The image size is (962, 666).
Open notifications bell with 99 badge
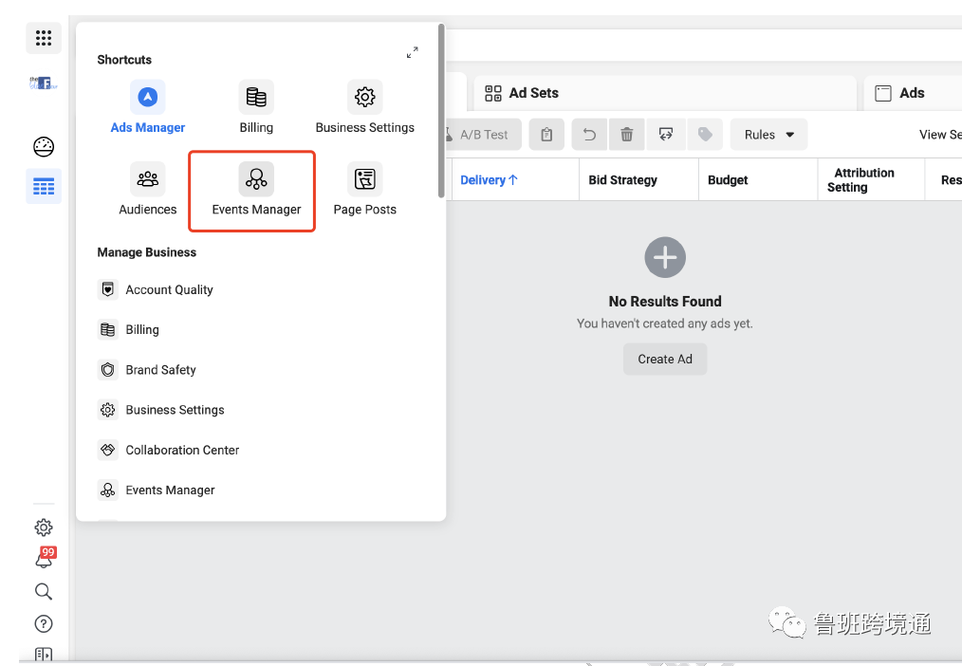point(44,558)
